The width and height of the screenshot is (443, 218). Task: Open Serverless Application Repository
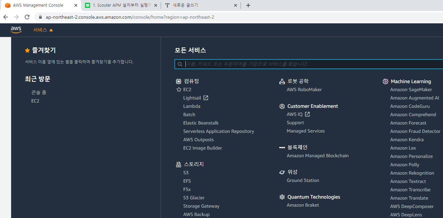point(218,131)
